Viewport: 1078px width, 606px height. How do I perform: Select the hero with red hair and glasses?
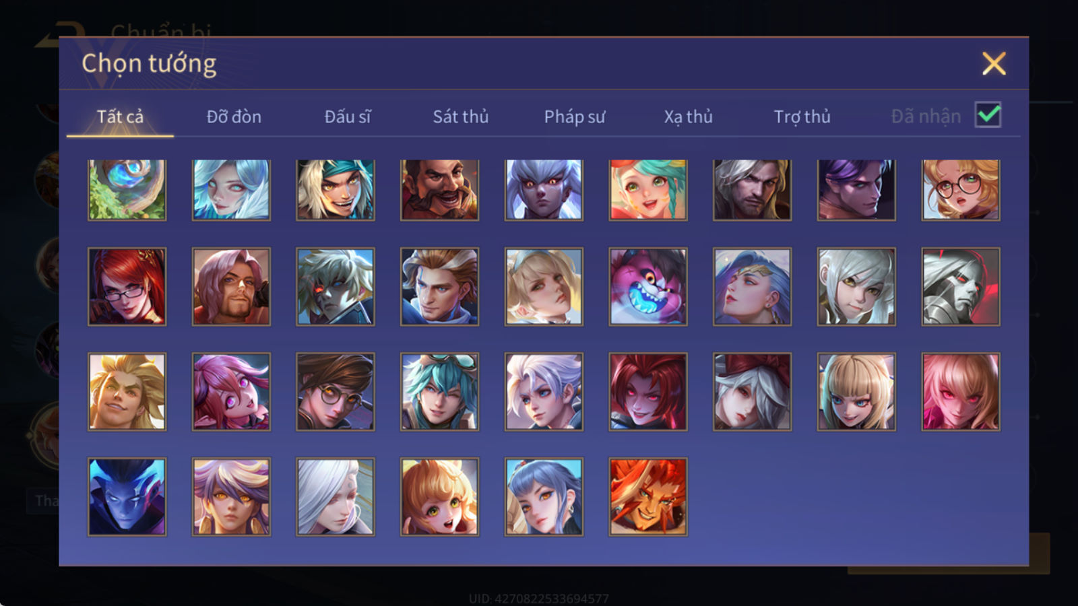coord(127,287)
